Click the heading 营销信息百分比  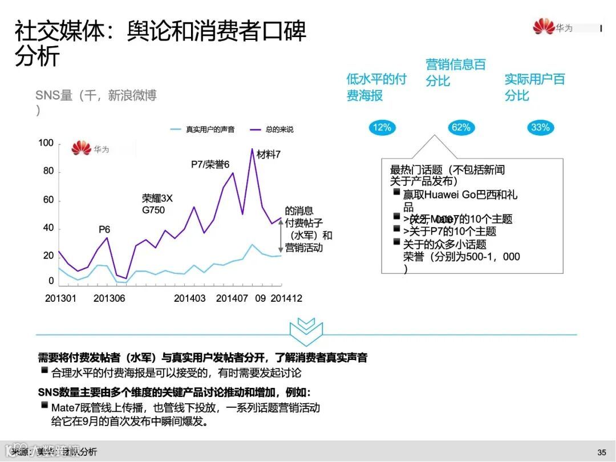pyautogui.click(x=456, y=72)
